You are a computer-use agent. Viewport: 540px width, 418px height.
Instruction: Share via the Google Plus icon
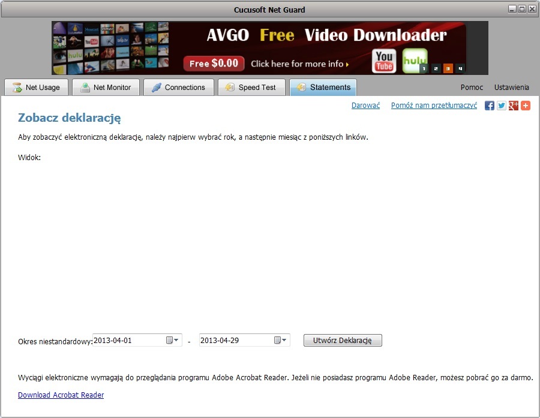pos(514,106)
